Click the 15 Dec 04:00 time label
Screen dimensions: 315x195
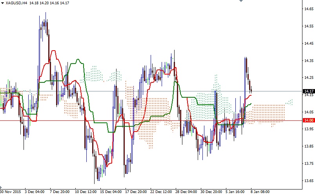pyautogui.click(x=111, y=192)
